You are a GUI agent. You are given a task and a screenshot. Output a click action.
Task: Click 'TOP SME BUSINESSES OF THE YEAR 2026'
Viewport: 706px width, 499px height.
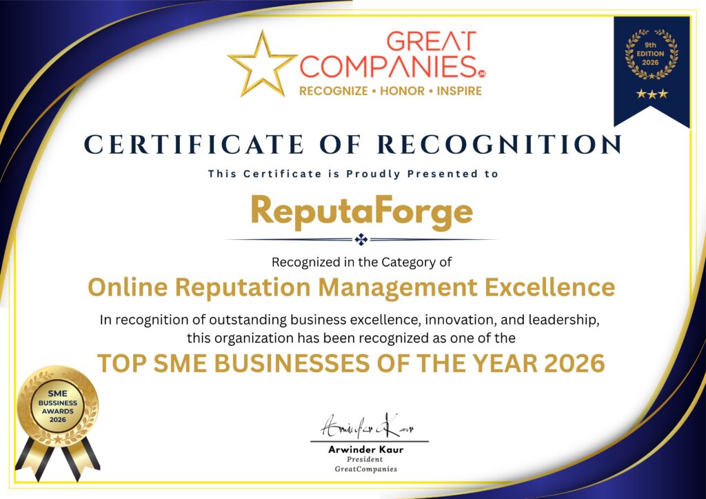(351, 363)
